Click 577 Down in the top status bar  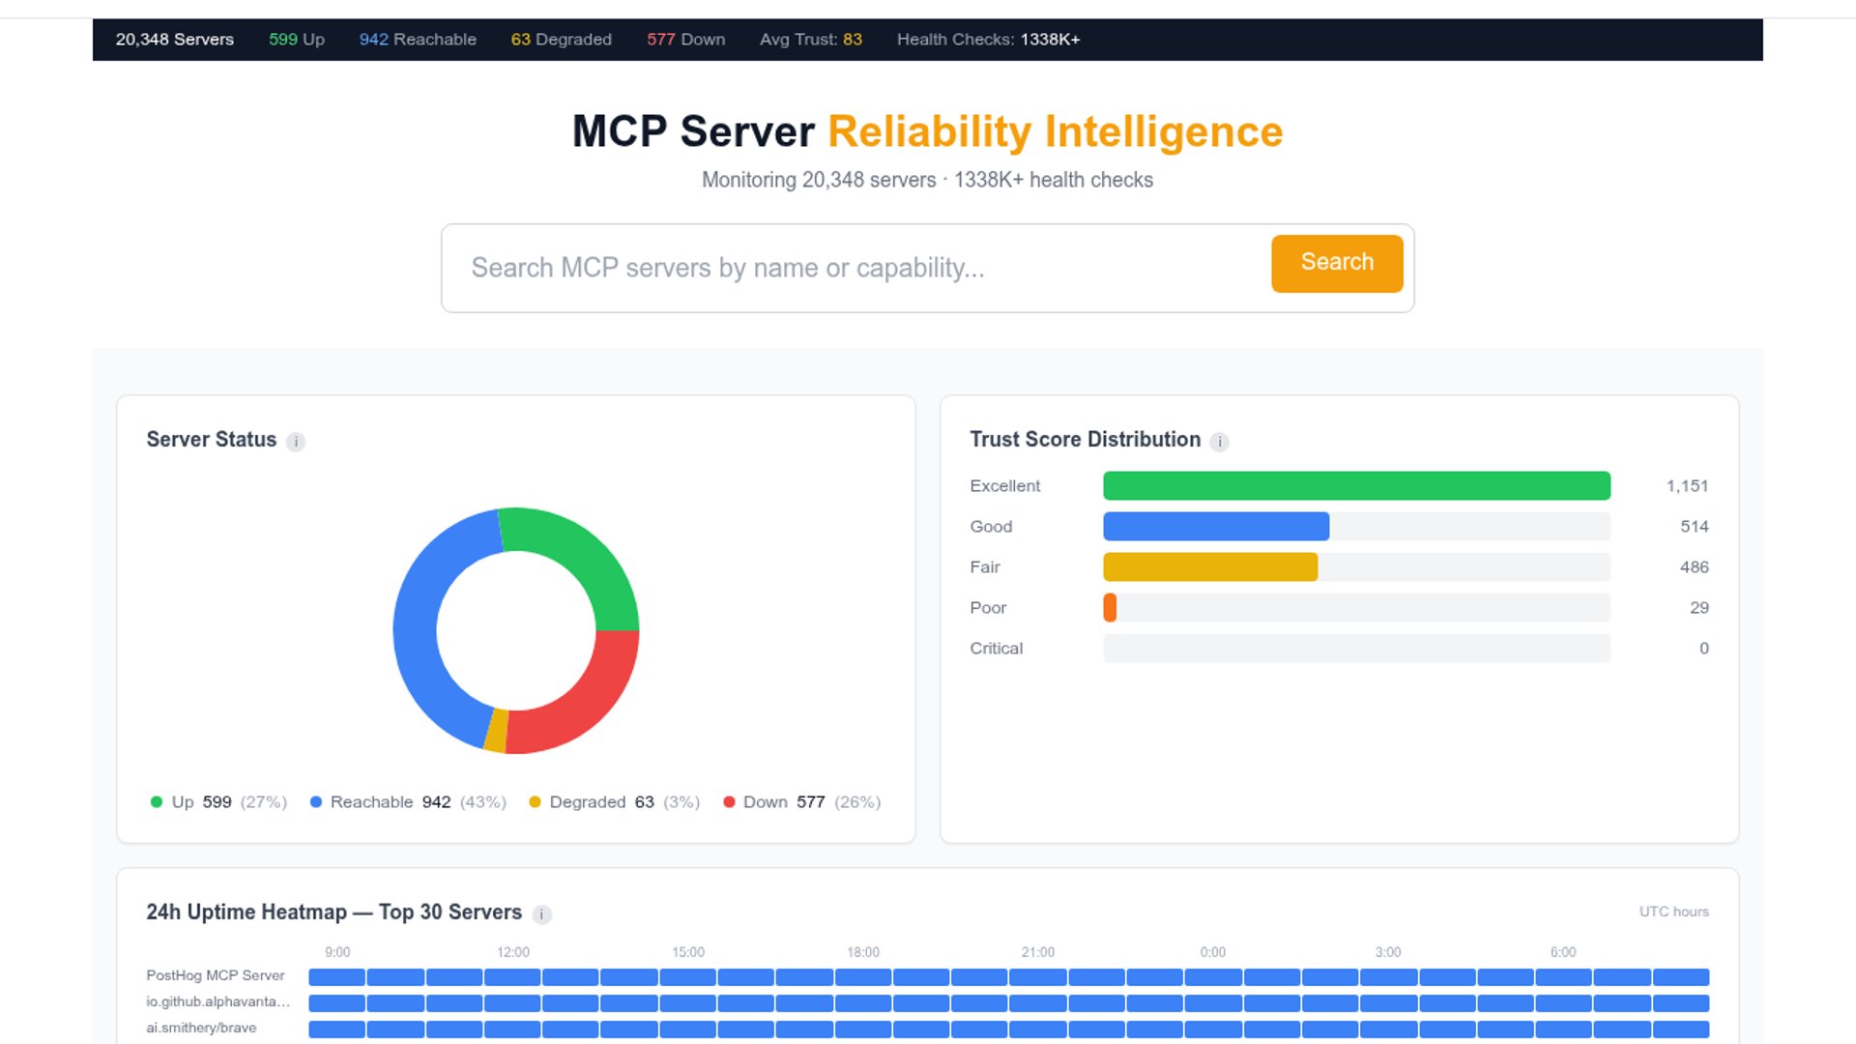685,40
